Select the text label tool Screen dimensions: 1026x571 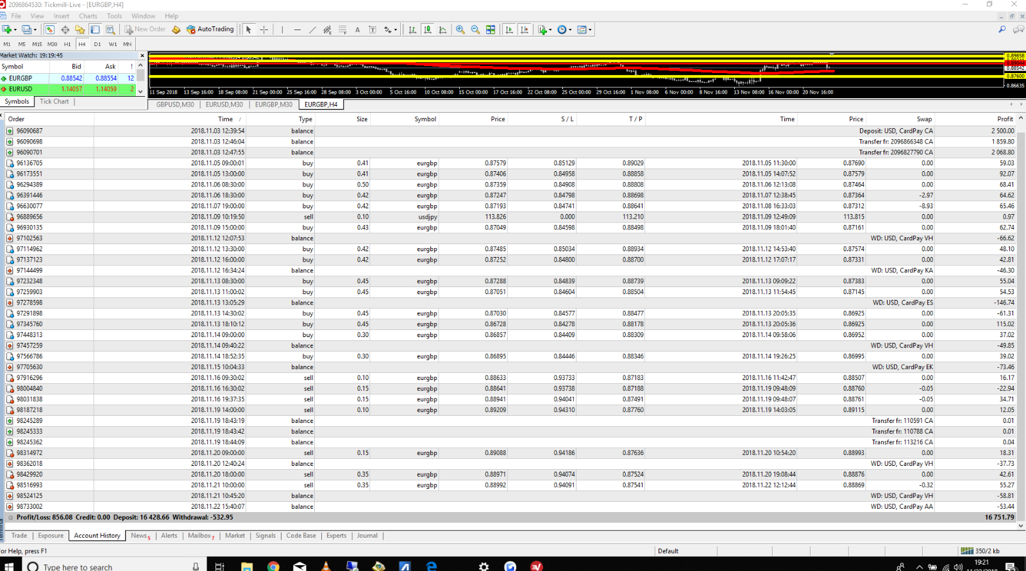(373, 29)
